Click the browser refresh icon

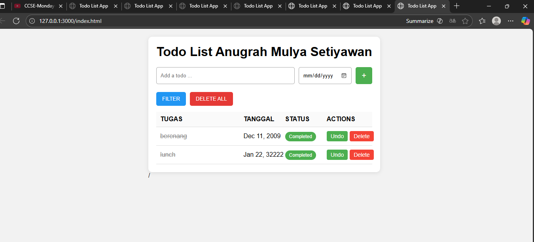click(x=16, y=21)
